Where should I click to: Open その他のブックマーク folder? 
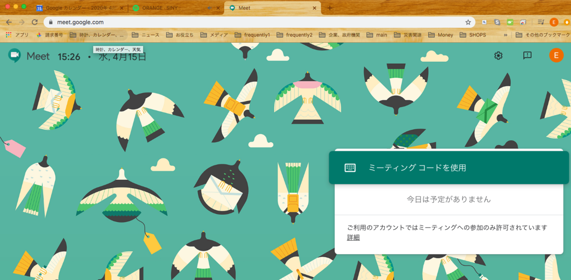coord(543,35)
